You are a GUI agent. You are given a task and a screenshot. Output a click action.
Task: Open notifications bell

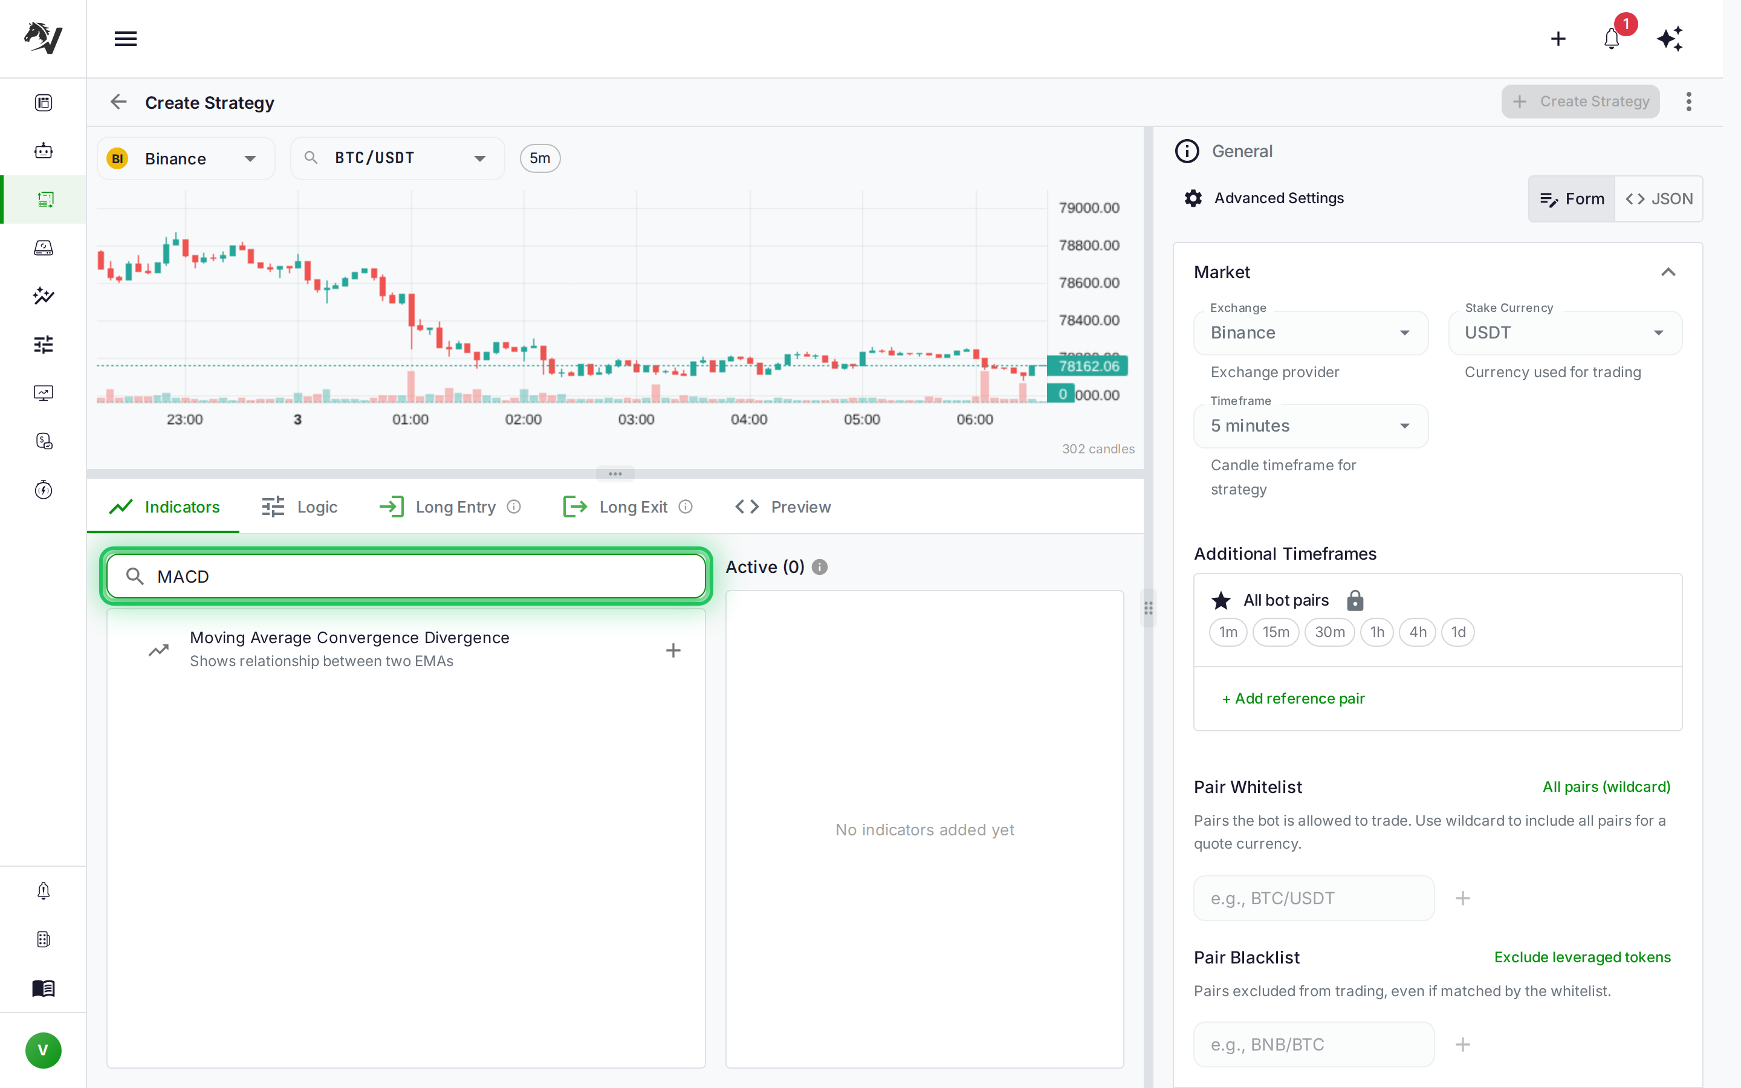point(1612,39)
